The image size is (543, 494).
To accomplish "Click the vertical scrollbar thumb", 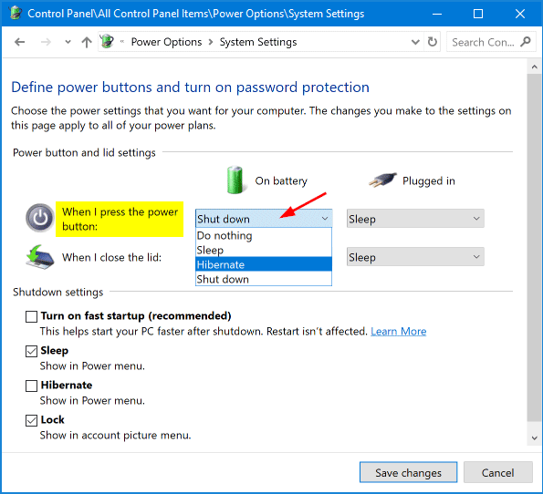I will tap(535, 247).
